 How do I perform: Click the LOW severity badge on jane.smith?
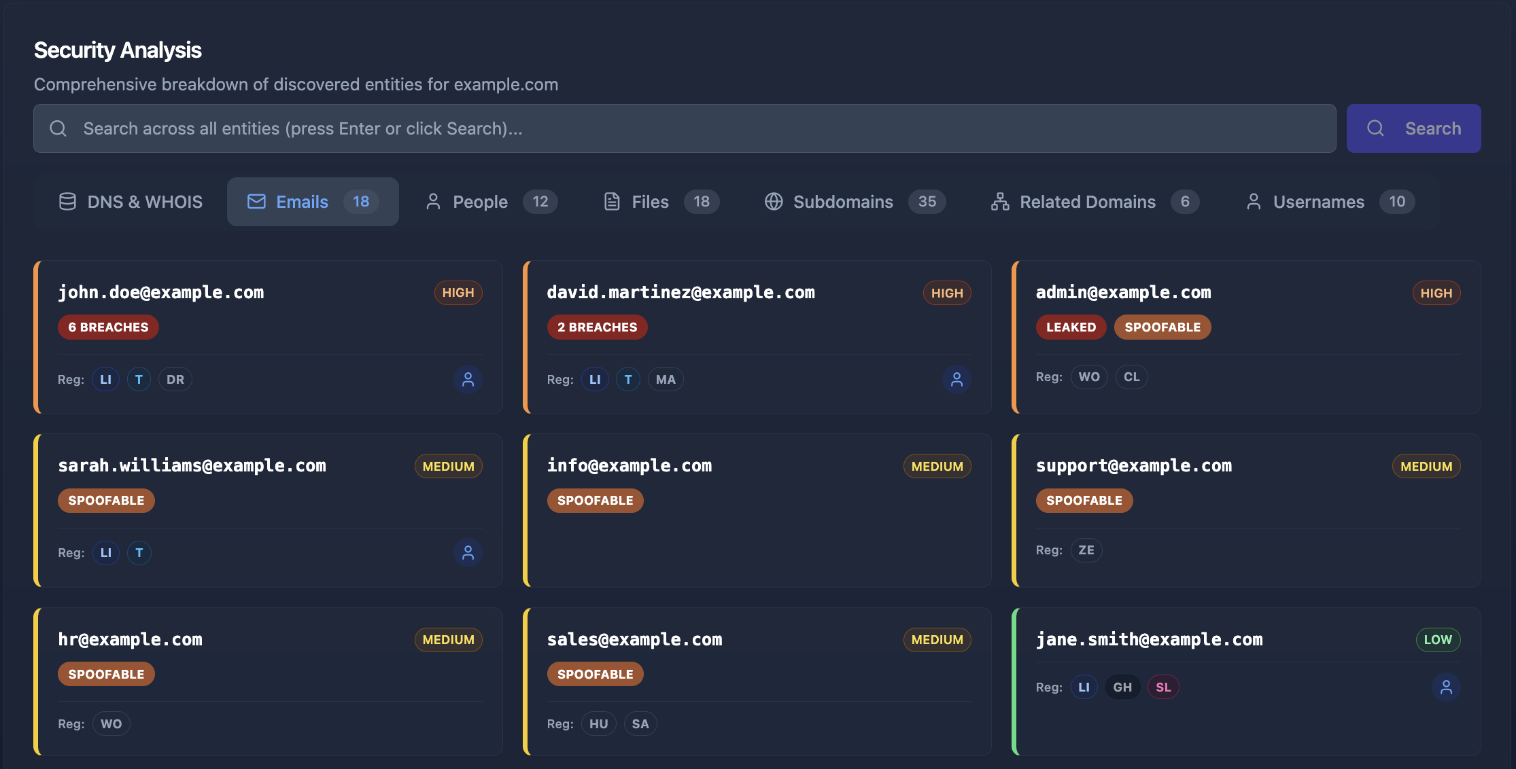coord(1438,639)
